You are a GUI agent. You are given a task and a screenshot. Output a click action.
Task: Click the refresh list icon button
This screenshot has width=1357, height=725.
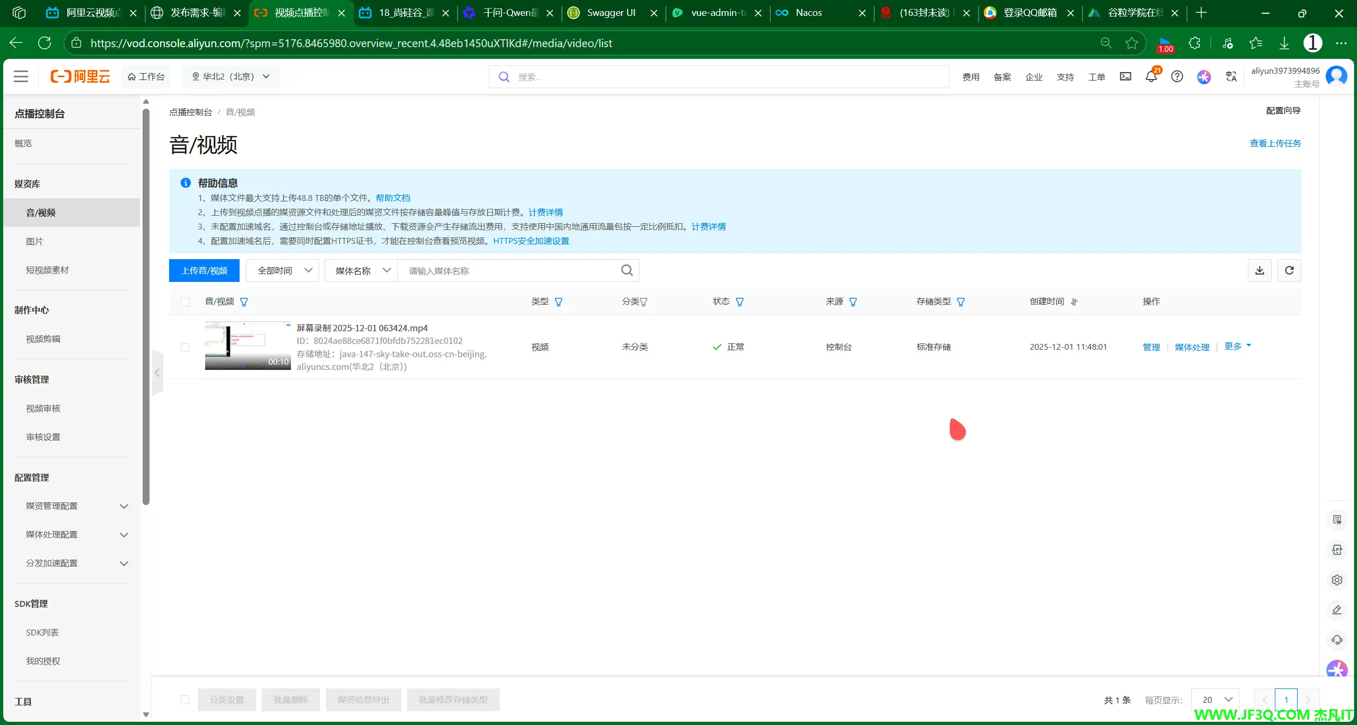coord(1289,271)
